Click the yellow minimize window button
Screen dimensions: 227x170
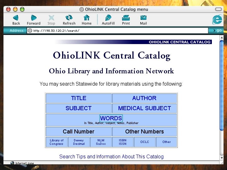point(15,9)
